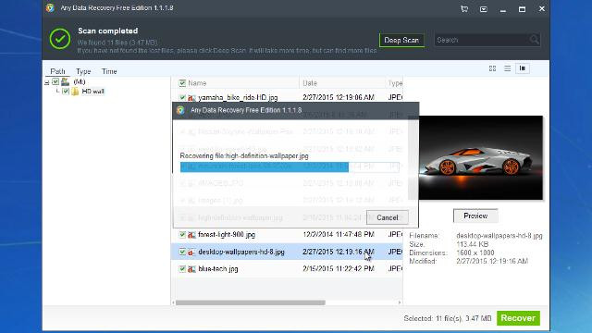Image resolution: width=592 pixels, height=333 pixels.
Task: Uncheck blue-tech.jpg checkbox
Action: coord(182,269)
